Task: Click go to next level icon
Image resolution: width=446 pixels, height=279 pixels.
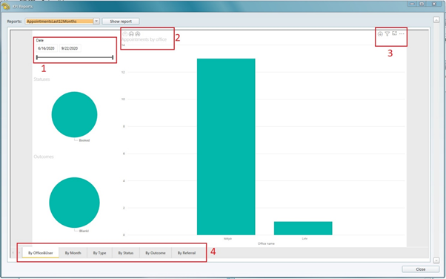Action: click(131, 34)
